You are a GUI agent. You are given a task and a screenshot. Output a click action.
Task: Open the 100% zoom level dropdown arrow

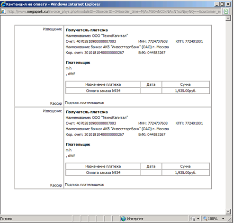(x=223, y=219)
